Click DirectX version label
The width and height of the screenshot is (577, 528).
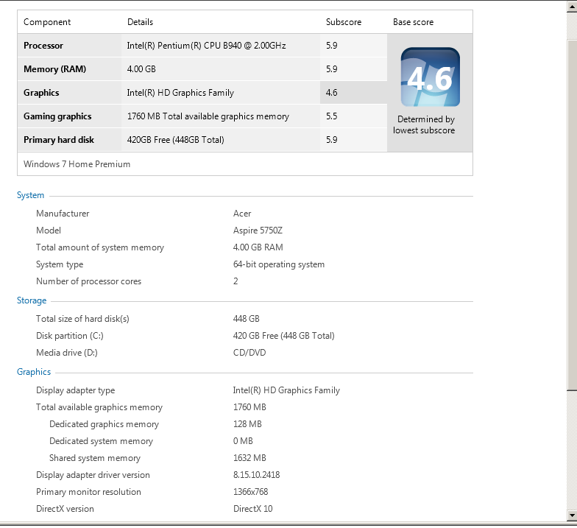point(65,509)
